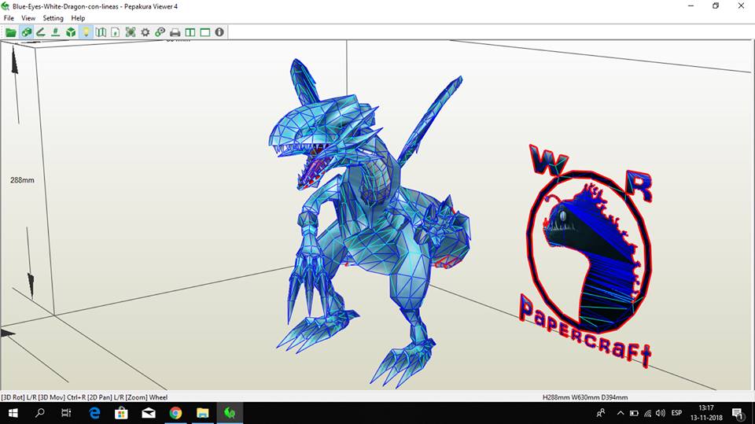Click the unfolded pattern map icon
Screen dimensions: 755x424
point(101,32)
